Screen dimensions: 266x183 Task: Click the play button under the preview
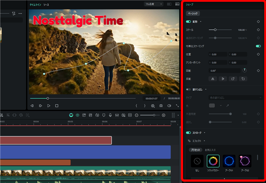pyautogui.click(x=48, y=106)
